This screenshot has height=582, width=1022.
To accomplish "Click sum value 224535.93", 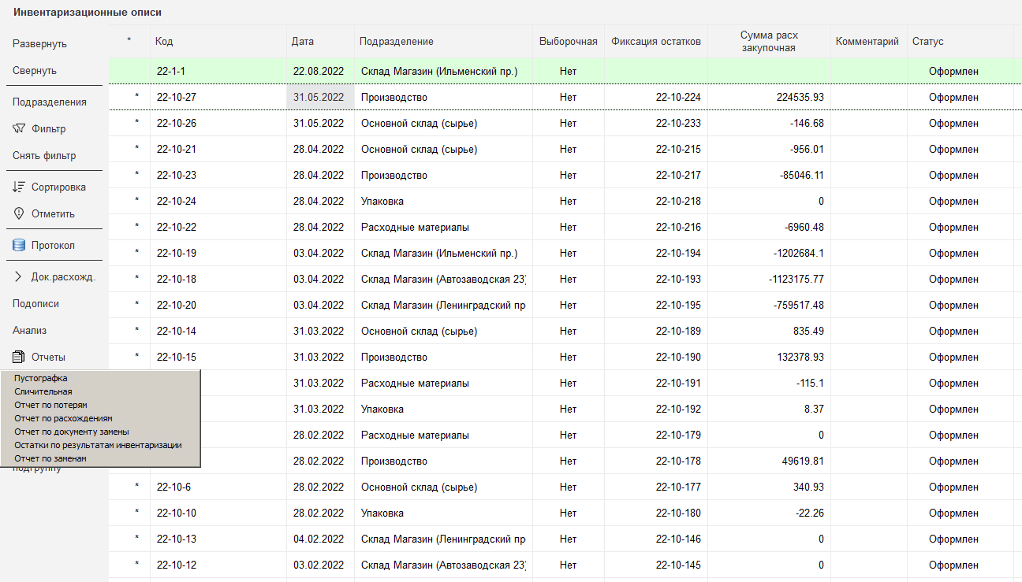I will coord(800,98).
